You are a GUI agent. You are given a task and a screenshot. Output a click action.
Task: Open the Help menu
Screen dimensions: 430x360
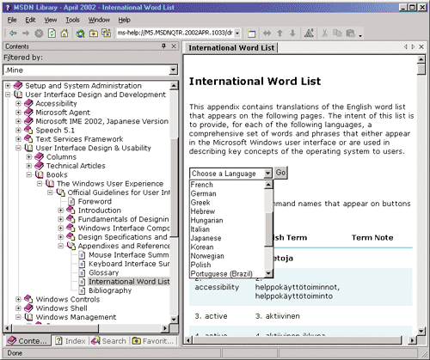[x=124, y=20]
